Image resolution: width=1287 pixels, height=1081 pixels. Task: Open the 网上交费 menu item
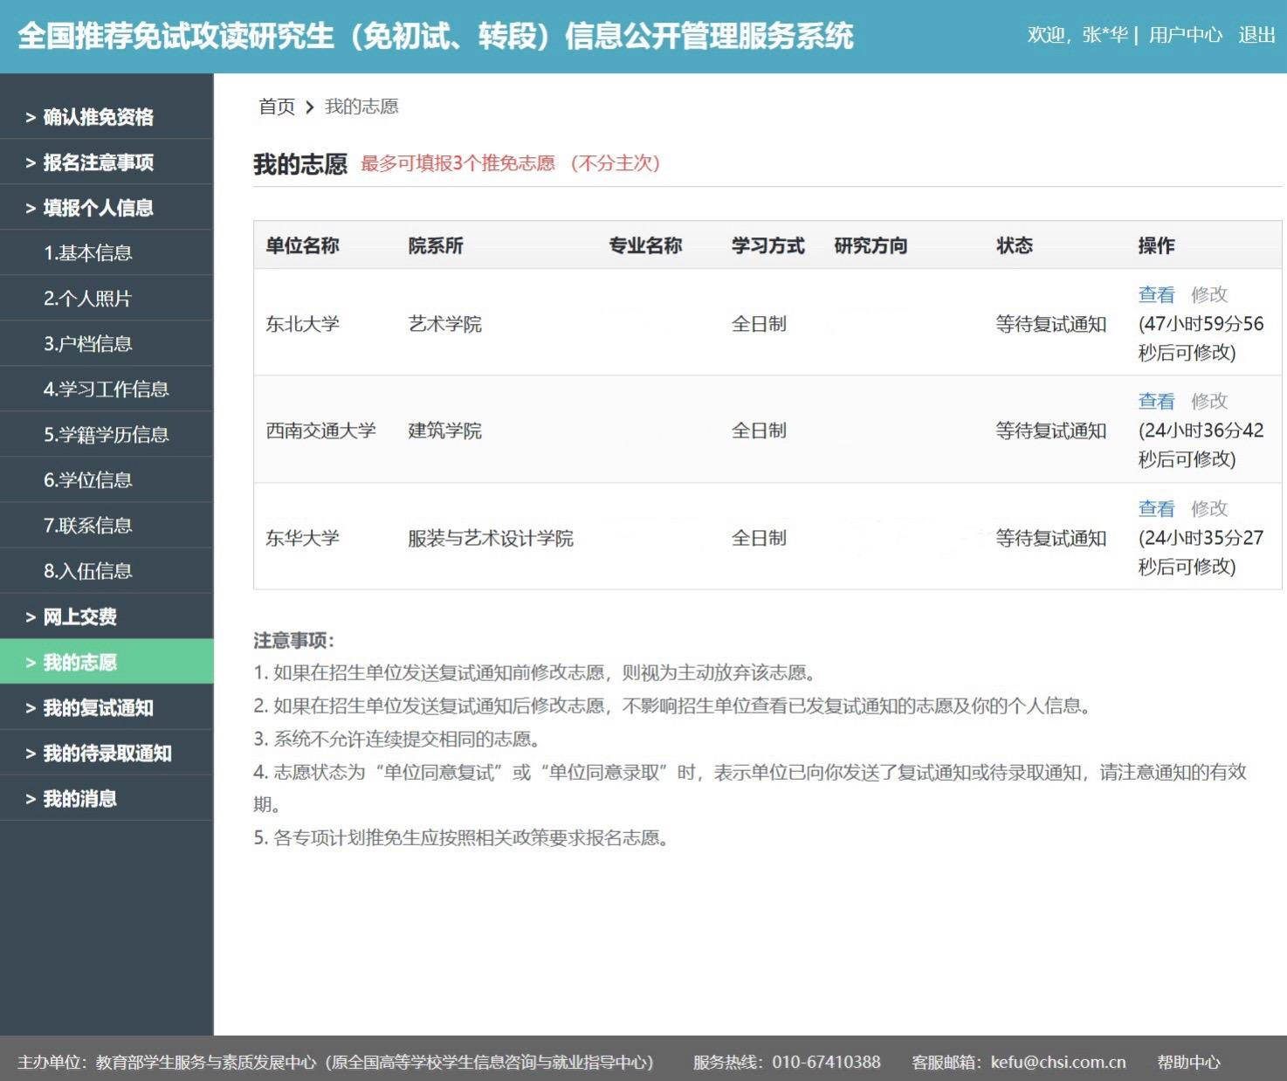coord(79,616)
